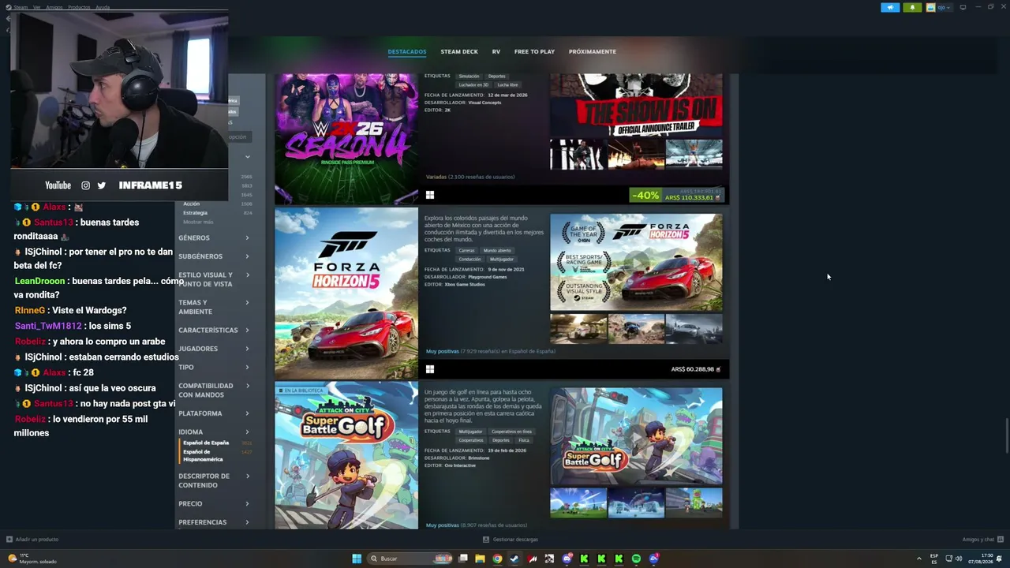The image size is (1010, 568).
Task: Expand the SUBGÉNEROS filter section
Action: (213, 256)
